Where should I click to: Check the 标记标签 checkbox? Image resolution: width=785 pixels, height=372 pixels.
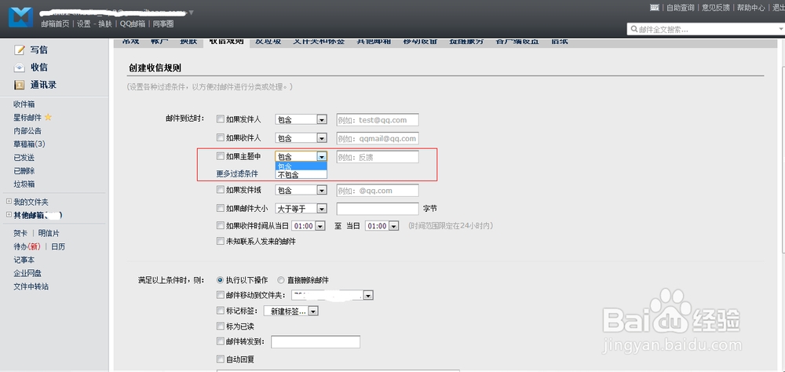tap(221, 311)
